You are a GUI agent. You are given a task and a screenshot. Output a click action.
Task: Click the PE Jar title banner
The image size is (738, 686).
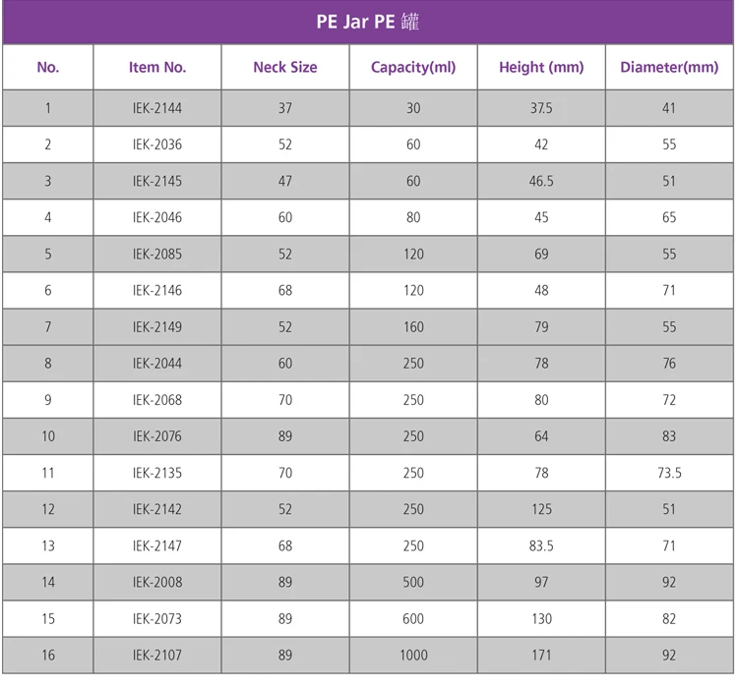coord(368,22)
